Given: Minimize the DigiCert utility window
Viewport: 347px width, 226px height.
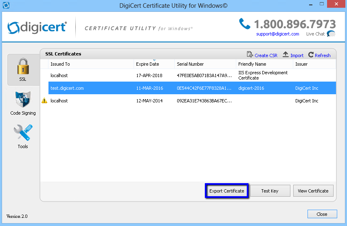Looking at the screenshot, I should (311, 4).
